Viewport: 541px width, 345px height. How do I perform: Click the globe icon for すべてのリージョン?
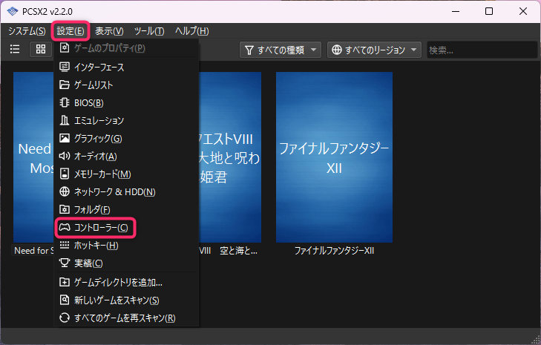coord(337,50)
